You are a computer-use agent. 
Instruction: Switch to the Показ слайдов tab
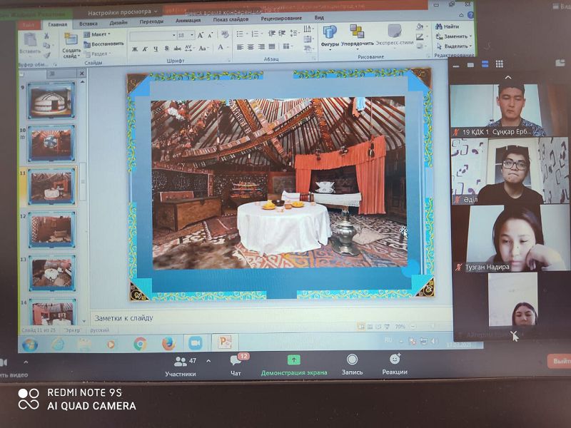(x=231, y=19)
